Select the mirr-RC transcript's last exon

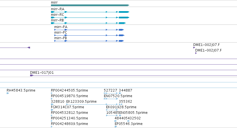pyautogui.click(x=124, y=18)
